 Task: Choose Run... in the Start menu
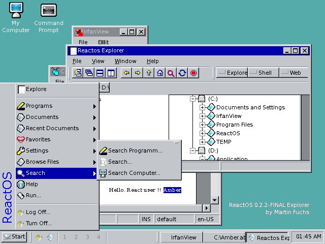click(56, 196)
